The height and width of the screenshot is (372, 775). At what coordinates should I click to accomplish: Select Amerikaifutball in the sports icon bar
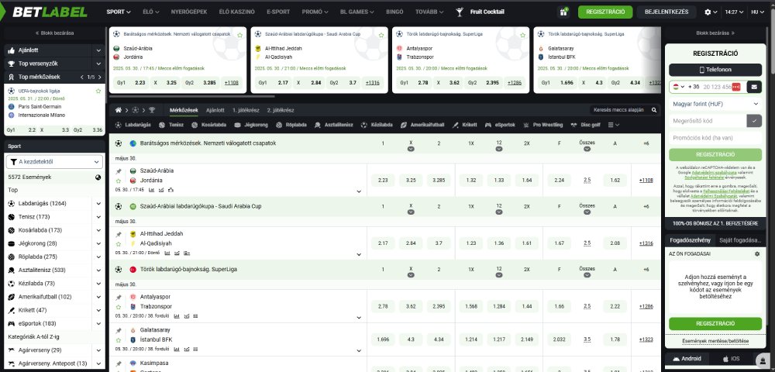pyautogui.click(x=422, y=125)
